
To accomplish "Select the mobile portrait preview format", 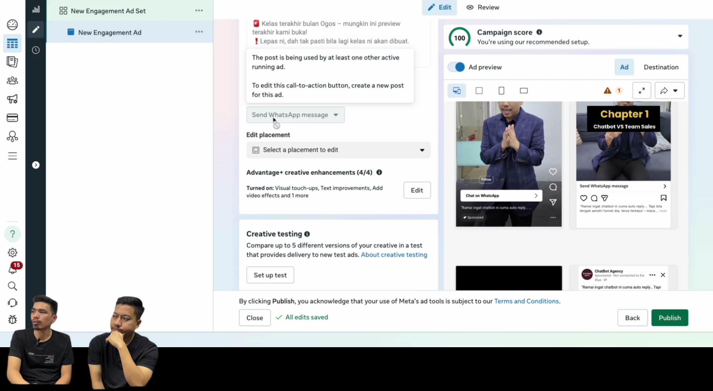I will click(501, 91).
